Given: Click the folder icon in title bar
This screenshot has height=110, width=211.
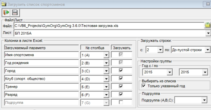Looking at the screenshot, I should [3, 4].
